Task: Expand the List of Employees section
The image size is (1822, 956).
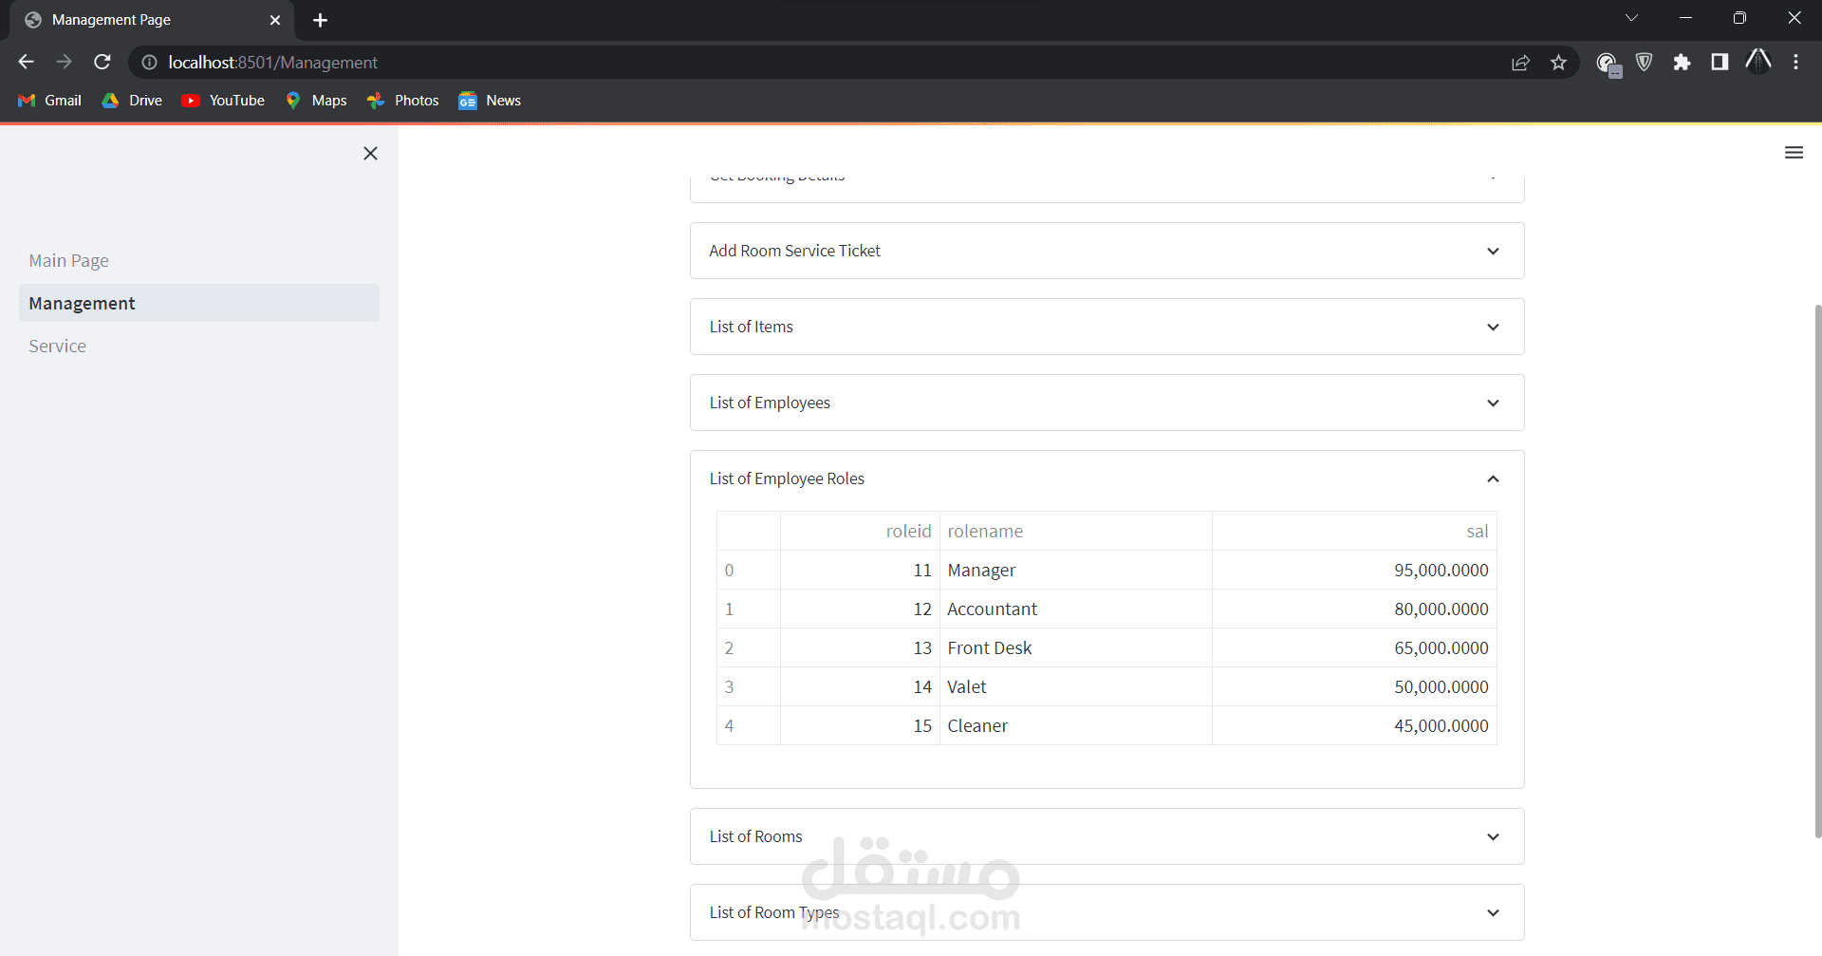Action: click(x=1106, y=403)
